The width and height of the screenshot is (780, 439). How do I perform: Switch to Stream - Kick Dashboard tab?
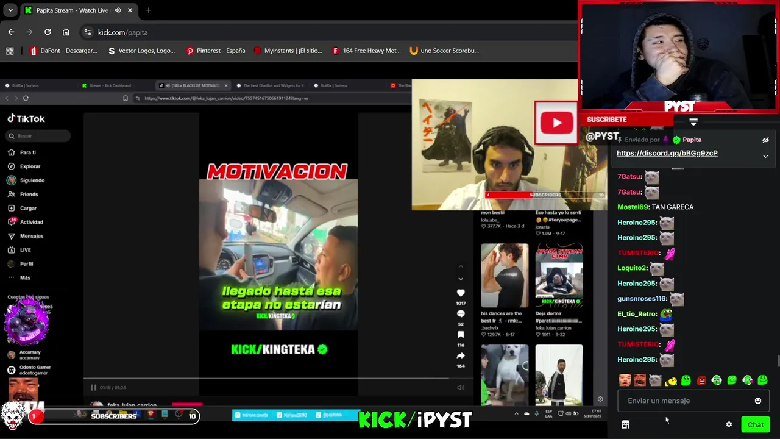click(107, 85)
